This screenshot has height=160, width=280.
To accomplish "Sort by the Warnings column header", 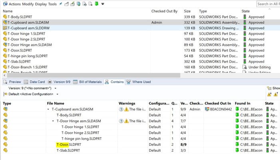I will [127, 103].
